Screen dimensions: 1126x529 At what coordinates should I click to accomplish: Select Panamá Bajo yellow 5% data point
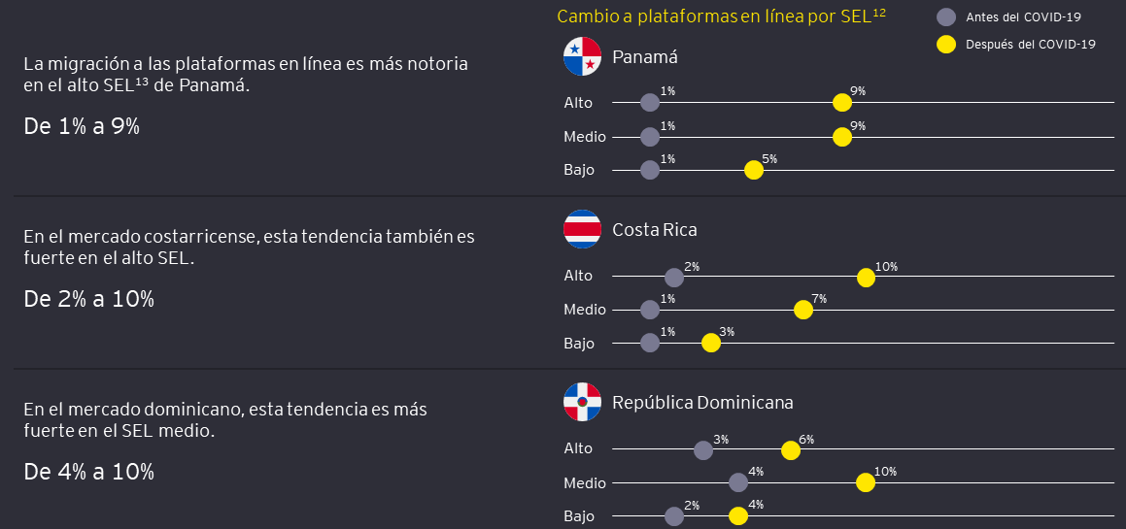tap(754, 170)
